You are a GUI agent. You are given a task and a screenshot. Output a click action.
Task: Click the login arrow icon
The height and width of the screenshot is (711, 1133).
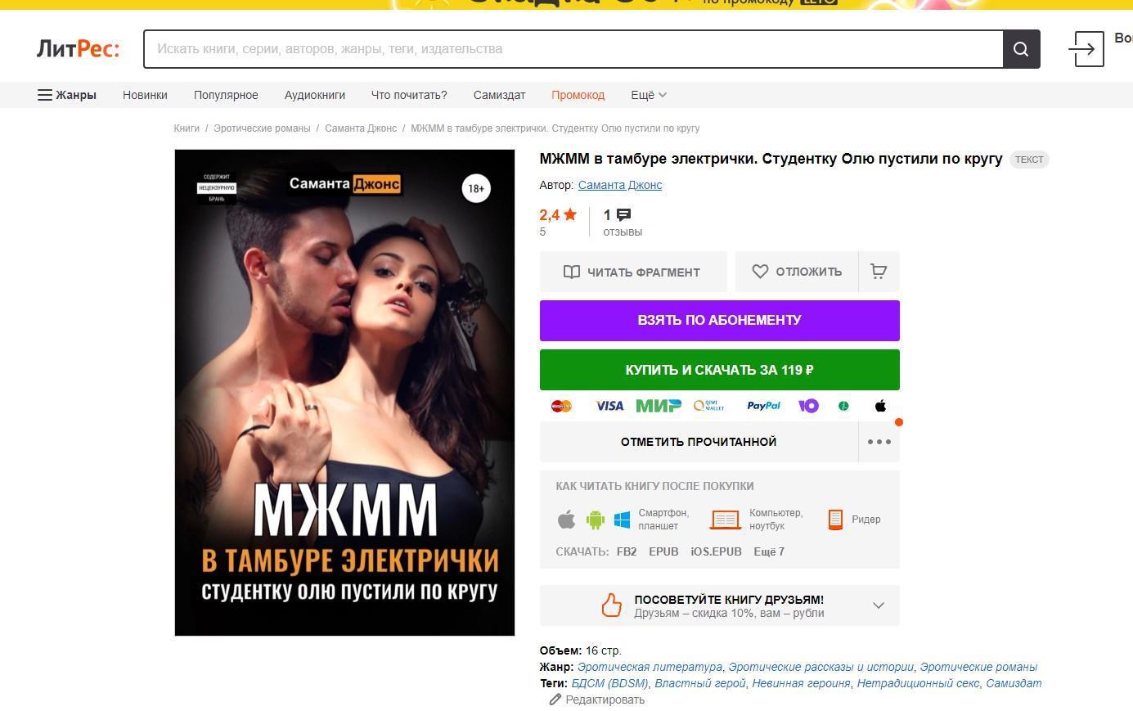click(x=1086, y=49)
